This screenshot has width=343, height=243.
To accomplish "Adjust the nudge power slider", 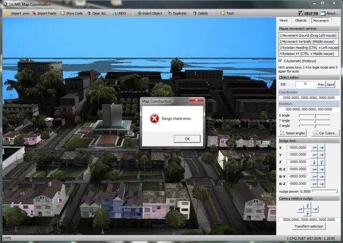I will (x=325, y=191).
